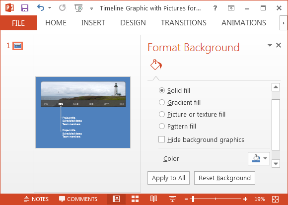
Task: Select the Gradient fill radio button
Action: pos(162,102)
